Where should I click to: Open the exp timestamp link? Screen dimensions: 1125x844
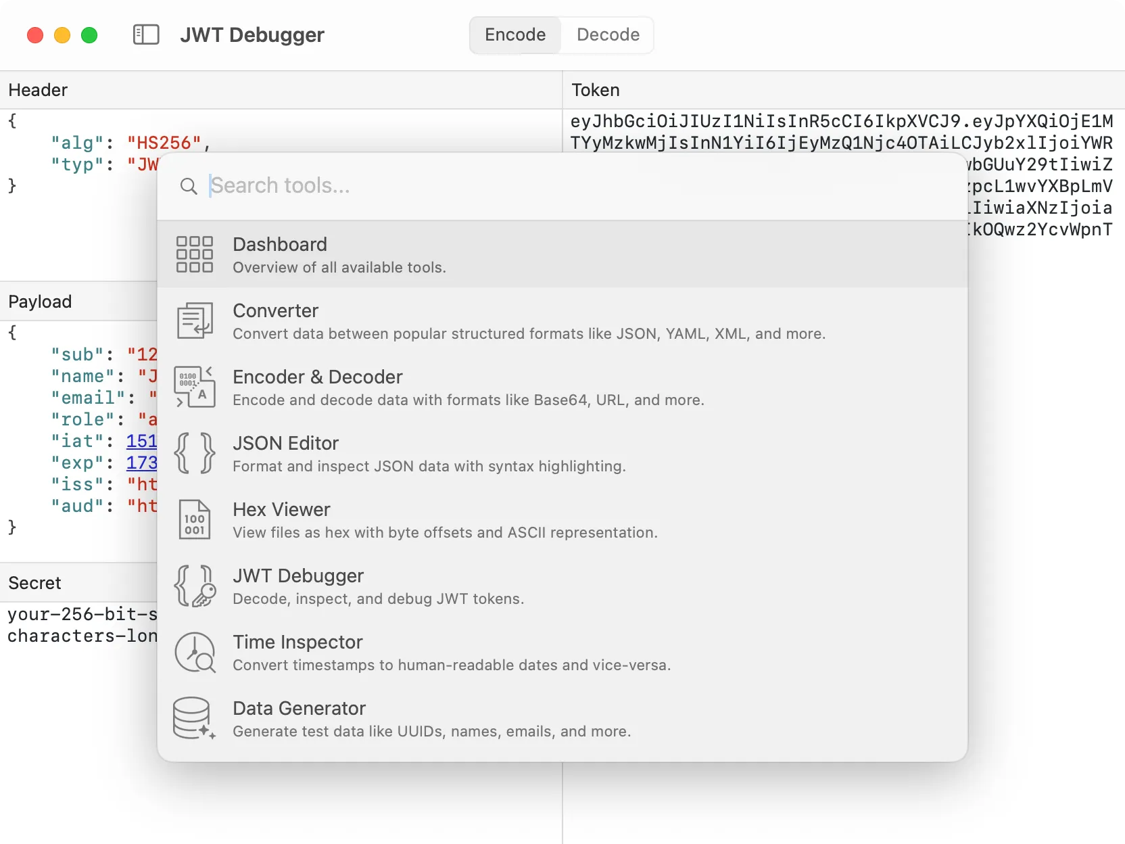click(141, 463)
